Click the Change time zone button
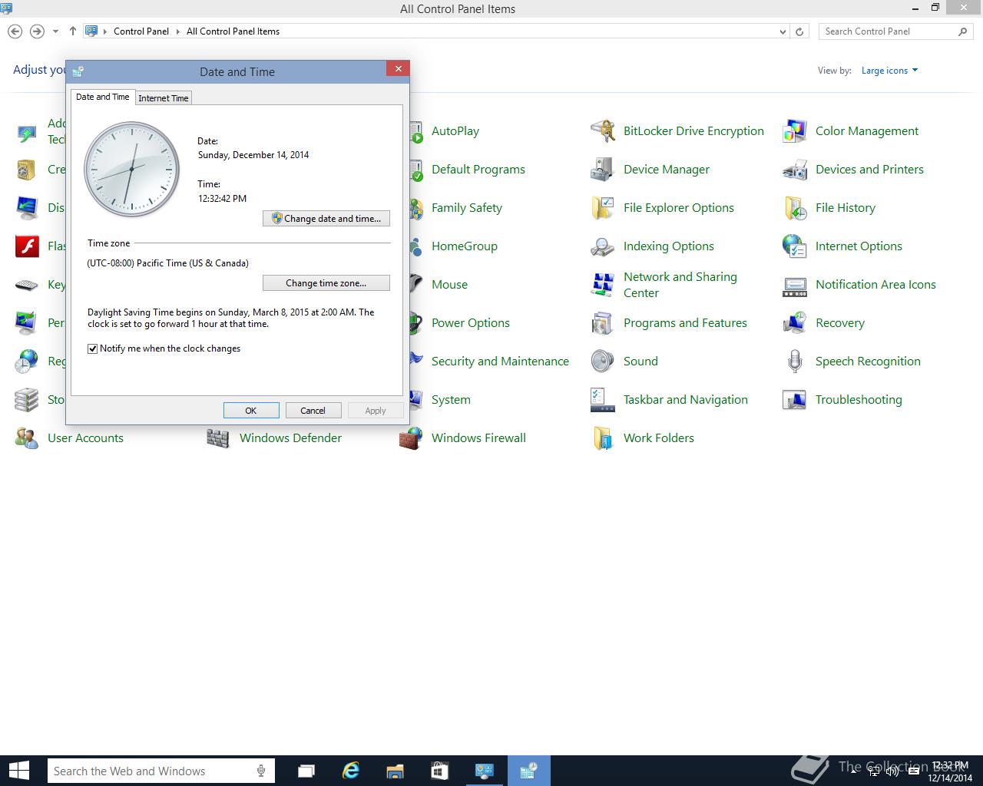The width and height of the screenshot is (983, 786). [x=326, y=283]
